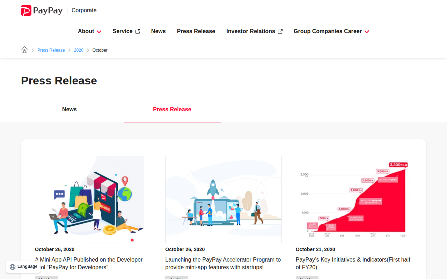Open "PayPay's Key Initiatives & Indicators" title

tap(353, 263)
